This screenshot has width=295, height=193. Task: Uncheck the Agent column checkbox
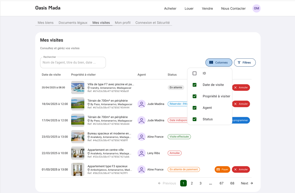point(194,108)
